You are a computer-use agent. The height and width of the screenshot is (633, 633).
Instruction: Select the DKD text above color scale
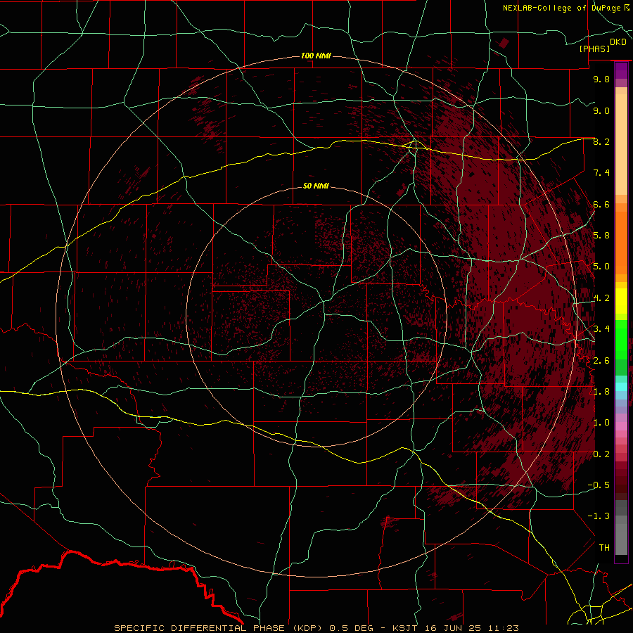618,42
